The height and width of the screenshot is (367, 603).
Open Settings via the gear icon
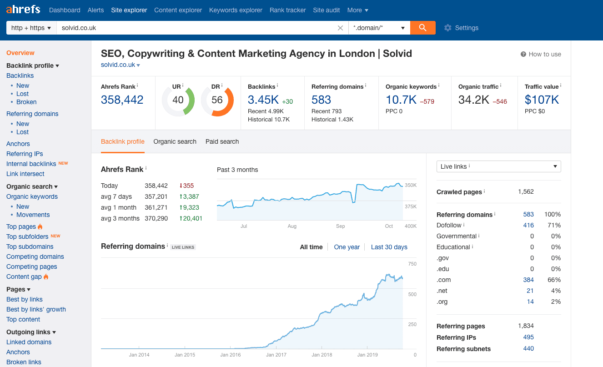(x=448, y=28)
